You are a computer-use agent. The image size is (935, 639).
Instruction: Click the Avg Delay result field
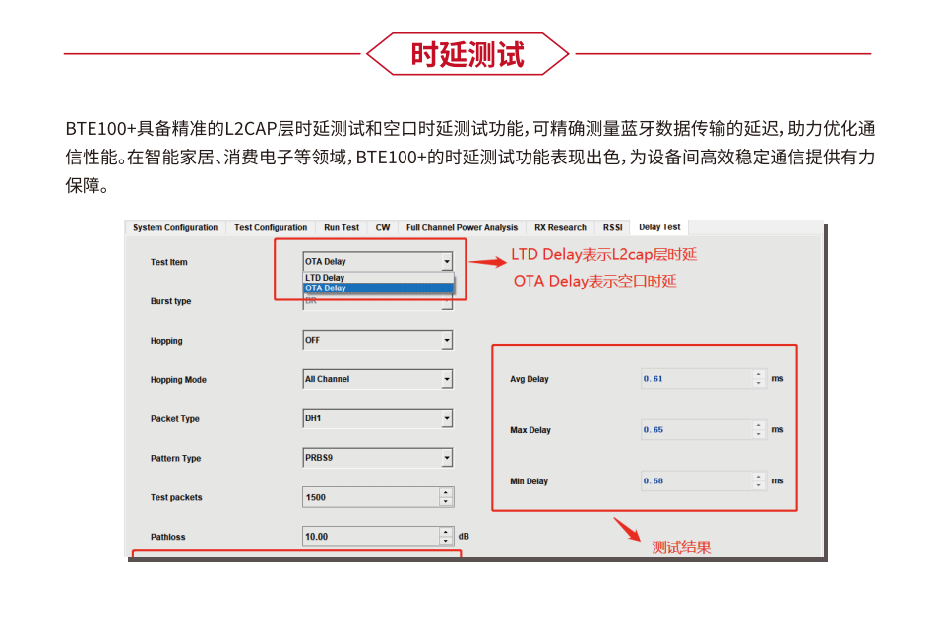695,379
